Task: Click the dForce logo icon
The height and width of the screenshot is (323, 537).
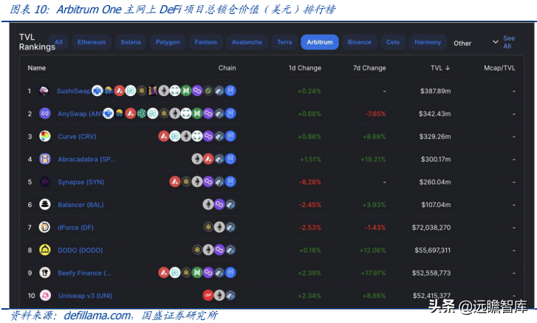Action: [x=44, y=227]
